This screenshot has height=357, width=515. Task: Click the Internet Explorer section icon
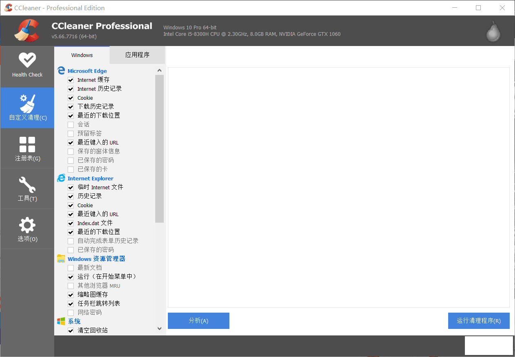(61, 178)
